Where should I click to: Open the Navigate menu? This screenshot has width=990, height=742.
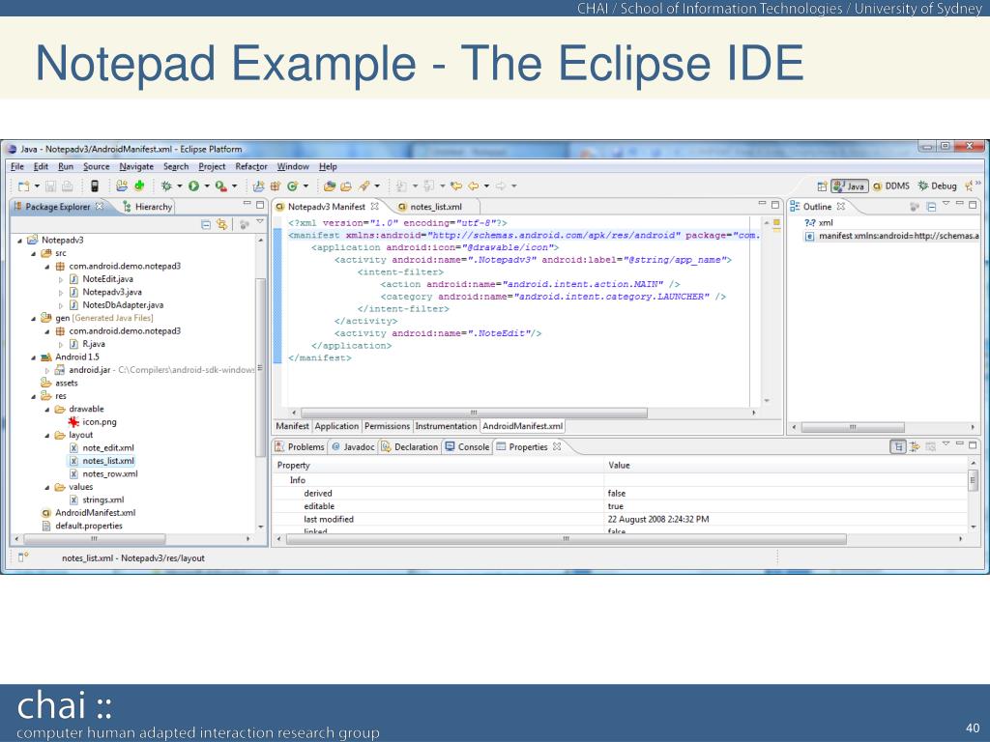point(136,166)
